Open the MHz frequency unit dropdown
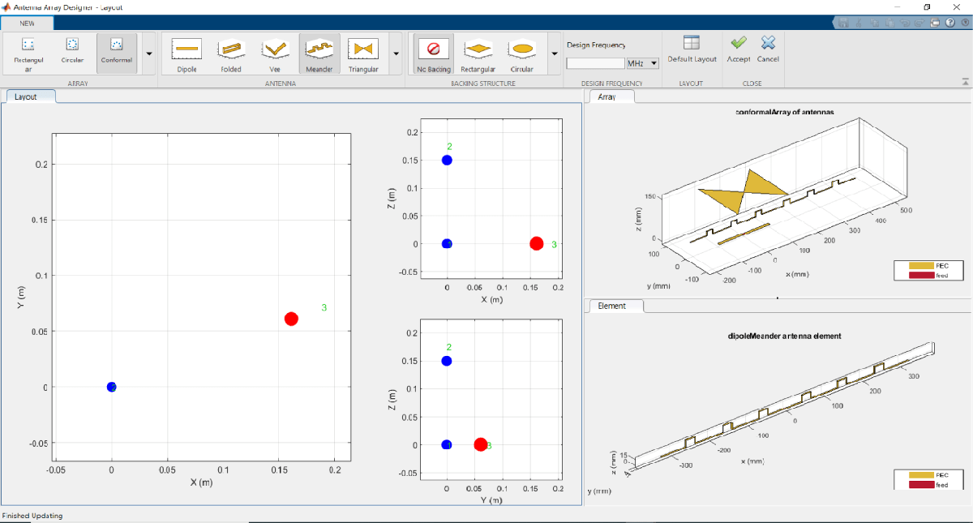973x523 pixels. [x=642, y=63]
